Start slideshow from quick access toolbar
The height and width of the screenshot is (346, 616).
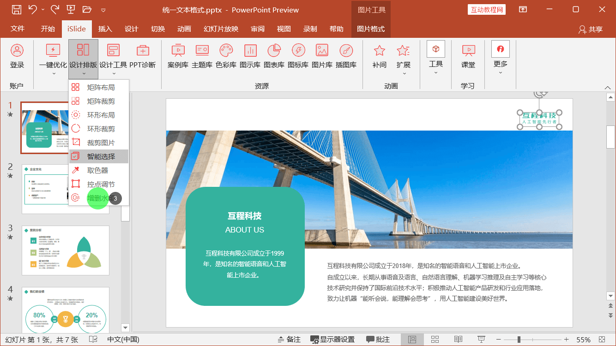pyautogui.click(x=71, y=9)
